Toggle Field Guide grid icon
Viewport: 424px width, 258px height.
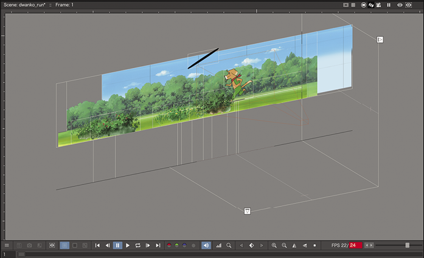353,5
